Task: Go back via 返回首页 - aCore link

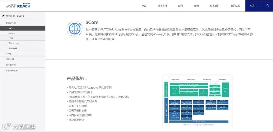Action: point(15,16)
